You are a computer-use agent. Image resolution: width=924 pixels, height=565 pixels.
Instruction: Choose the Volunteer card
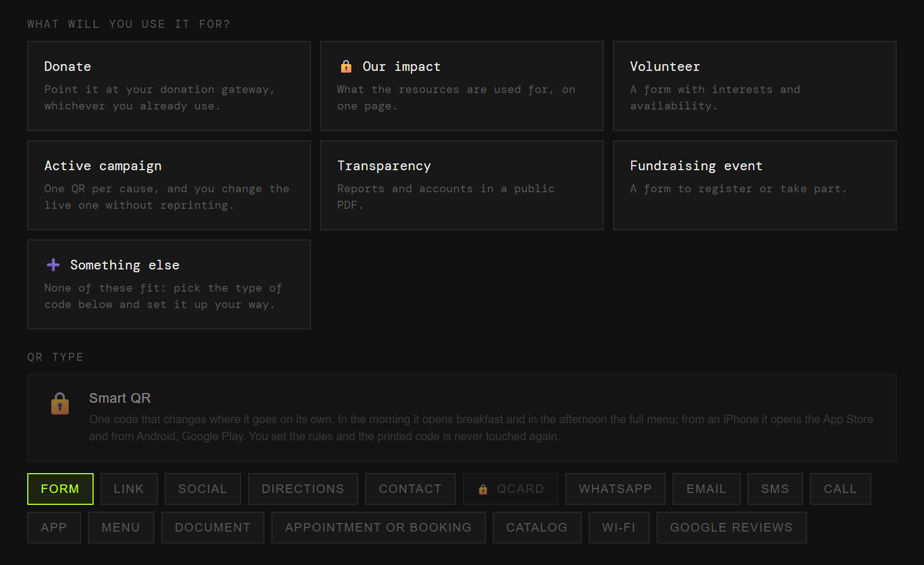[x=755, y=86]
